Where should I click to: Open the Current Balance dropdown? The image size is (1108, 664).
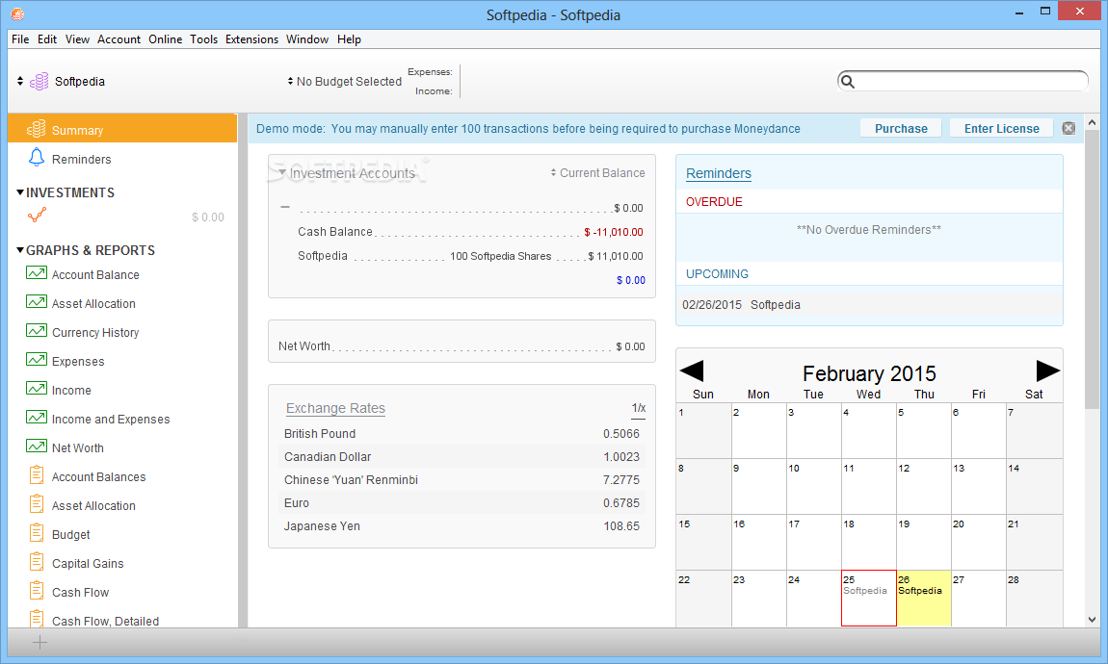tap(597, 173)
